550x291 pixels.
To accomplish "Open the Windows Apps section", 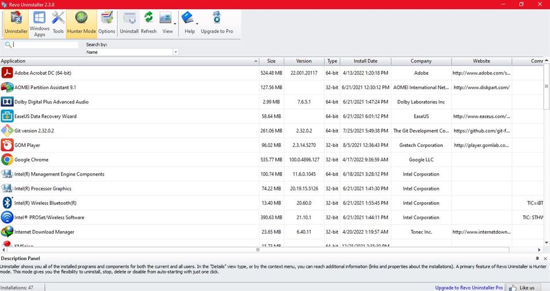I will (40, 24).
